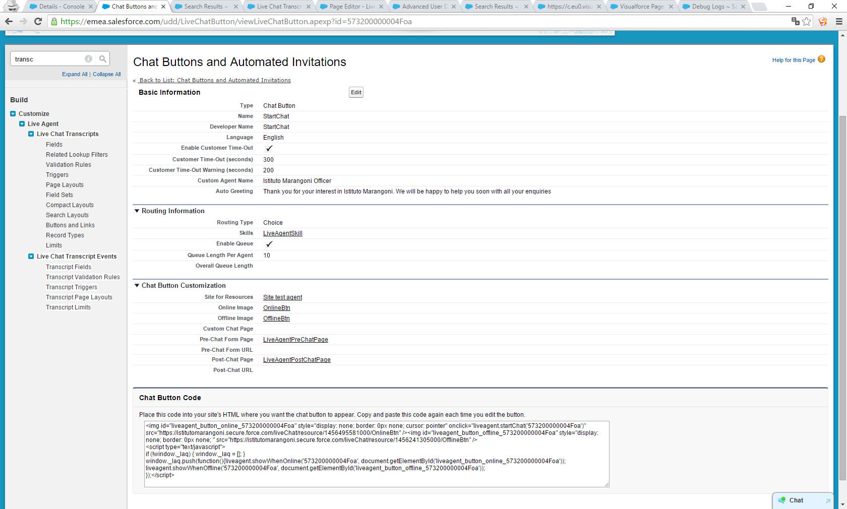Collapse the Routing Information section
The height and width of the screenshot is (509, 847).
(x=137, y=211)
